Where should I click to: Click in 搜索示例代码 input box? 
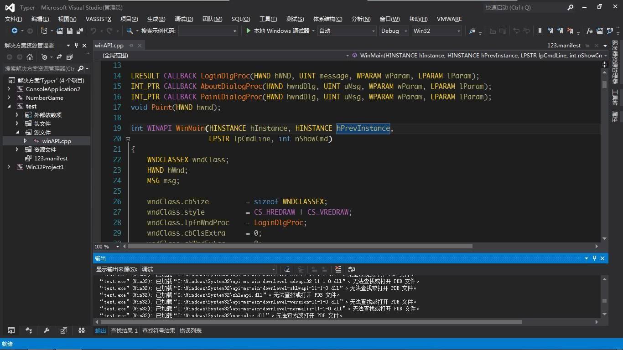click(208, 31)
